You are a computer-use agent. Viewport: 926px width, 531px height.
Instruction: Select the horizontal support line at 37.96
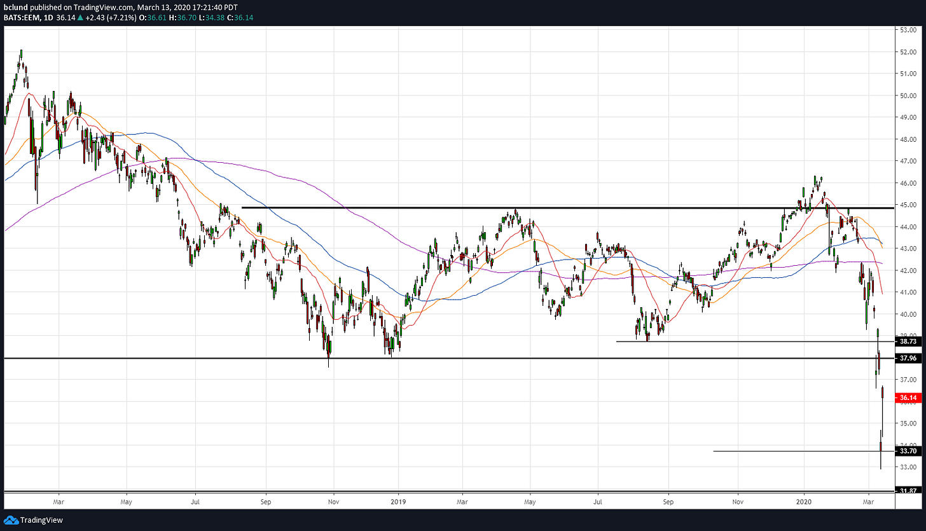445,359
